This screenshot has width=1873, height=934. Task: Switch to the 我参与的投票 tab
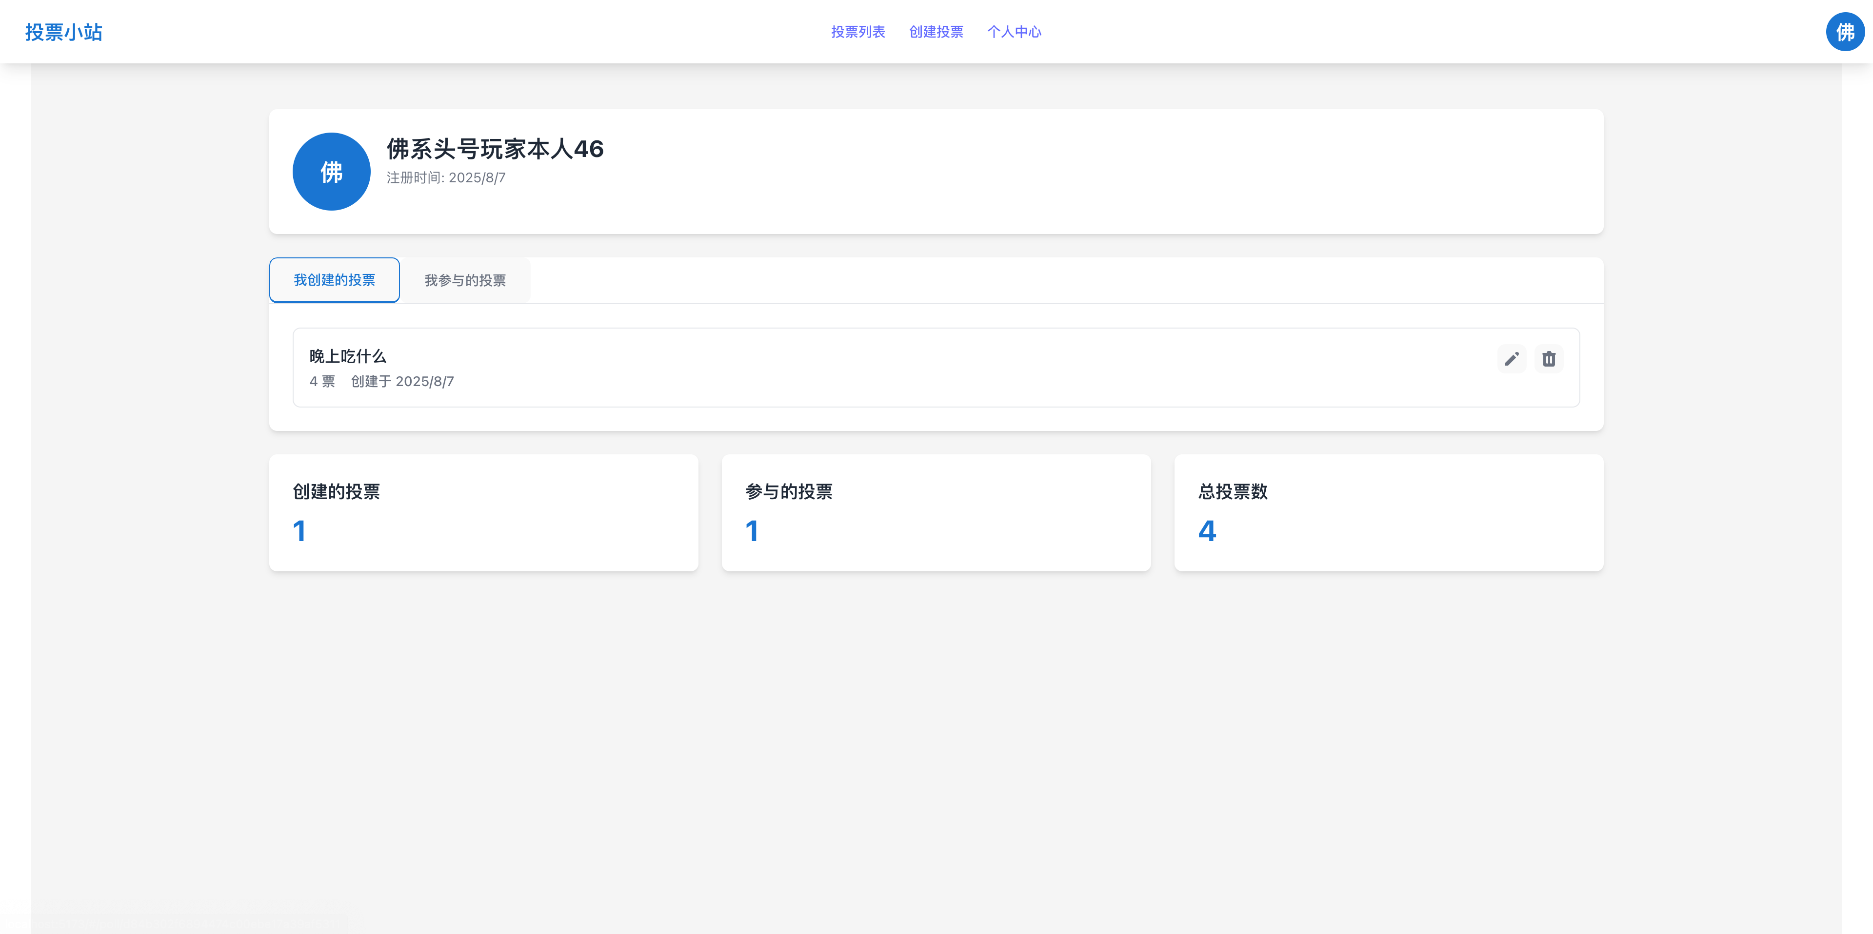coord(465,280)
